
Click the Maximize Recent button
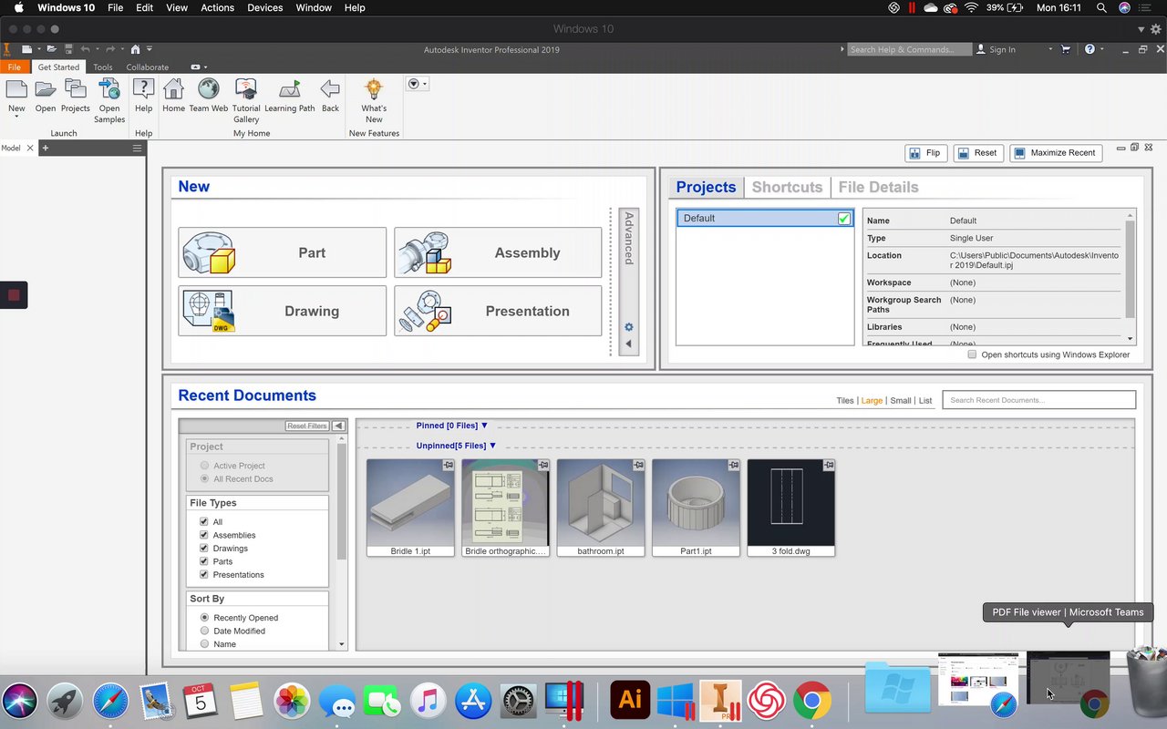click(x=1056, y=153)
